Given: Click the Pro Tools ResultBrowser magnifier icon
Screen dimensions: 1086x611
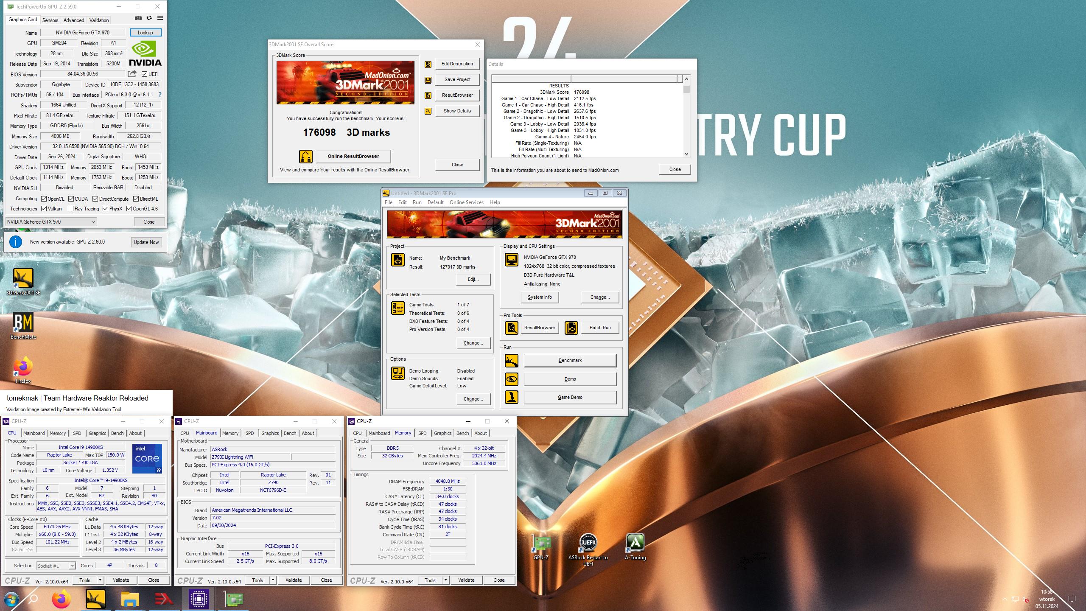Looking at the screenshot, I should [512, 328].
